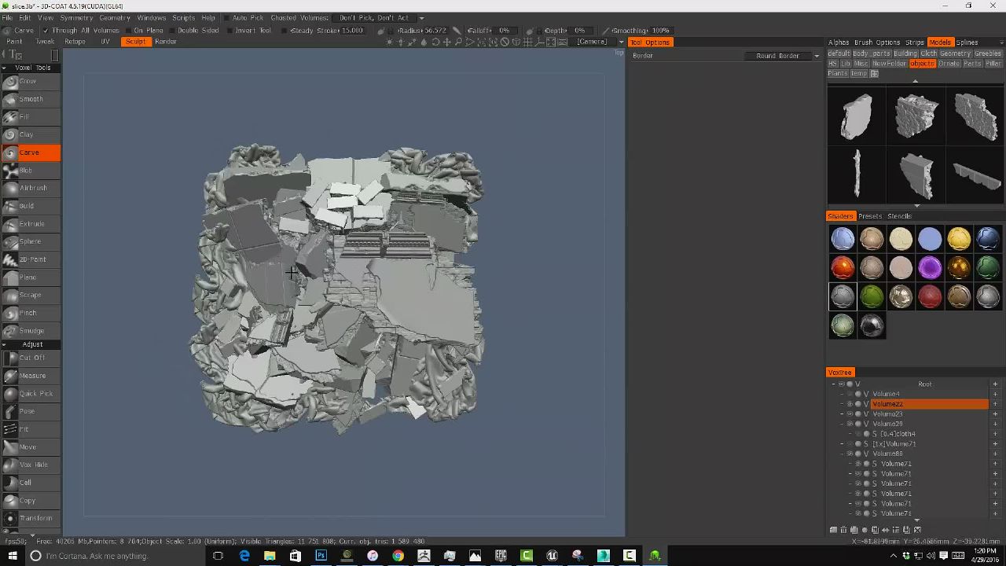Select the Quick Pick tool
The height and width of the screenshot is (566, 1006).
coord(30,394)
